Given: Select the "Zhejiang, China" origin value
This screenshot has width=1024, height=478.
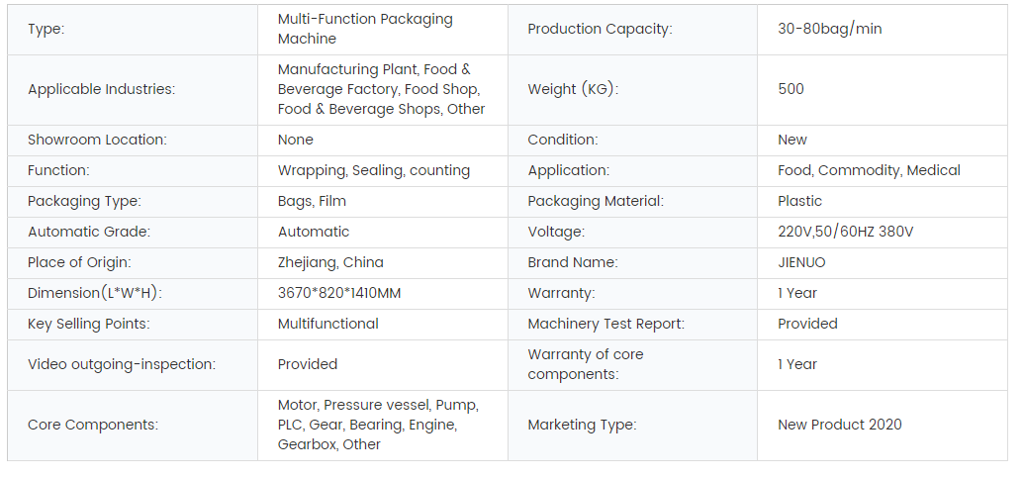Looking at the screenshot, I should (330, 262).
